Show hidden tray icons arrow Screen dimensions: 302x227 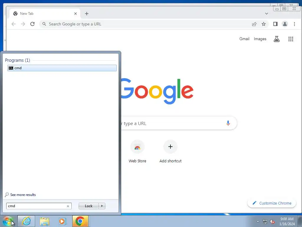point(258,221)
